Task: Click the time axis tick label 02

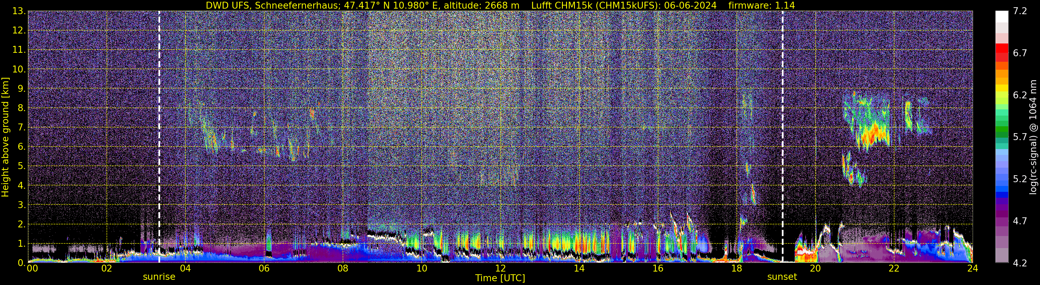Action: pyautogui.click(x=107, y=268)
